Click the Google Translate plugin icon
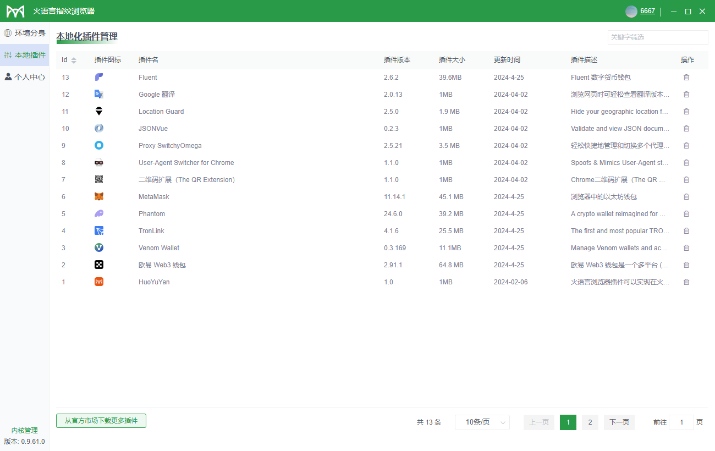The image size is (715, 451). 99,95
